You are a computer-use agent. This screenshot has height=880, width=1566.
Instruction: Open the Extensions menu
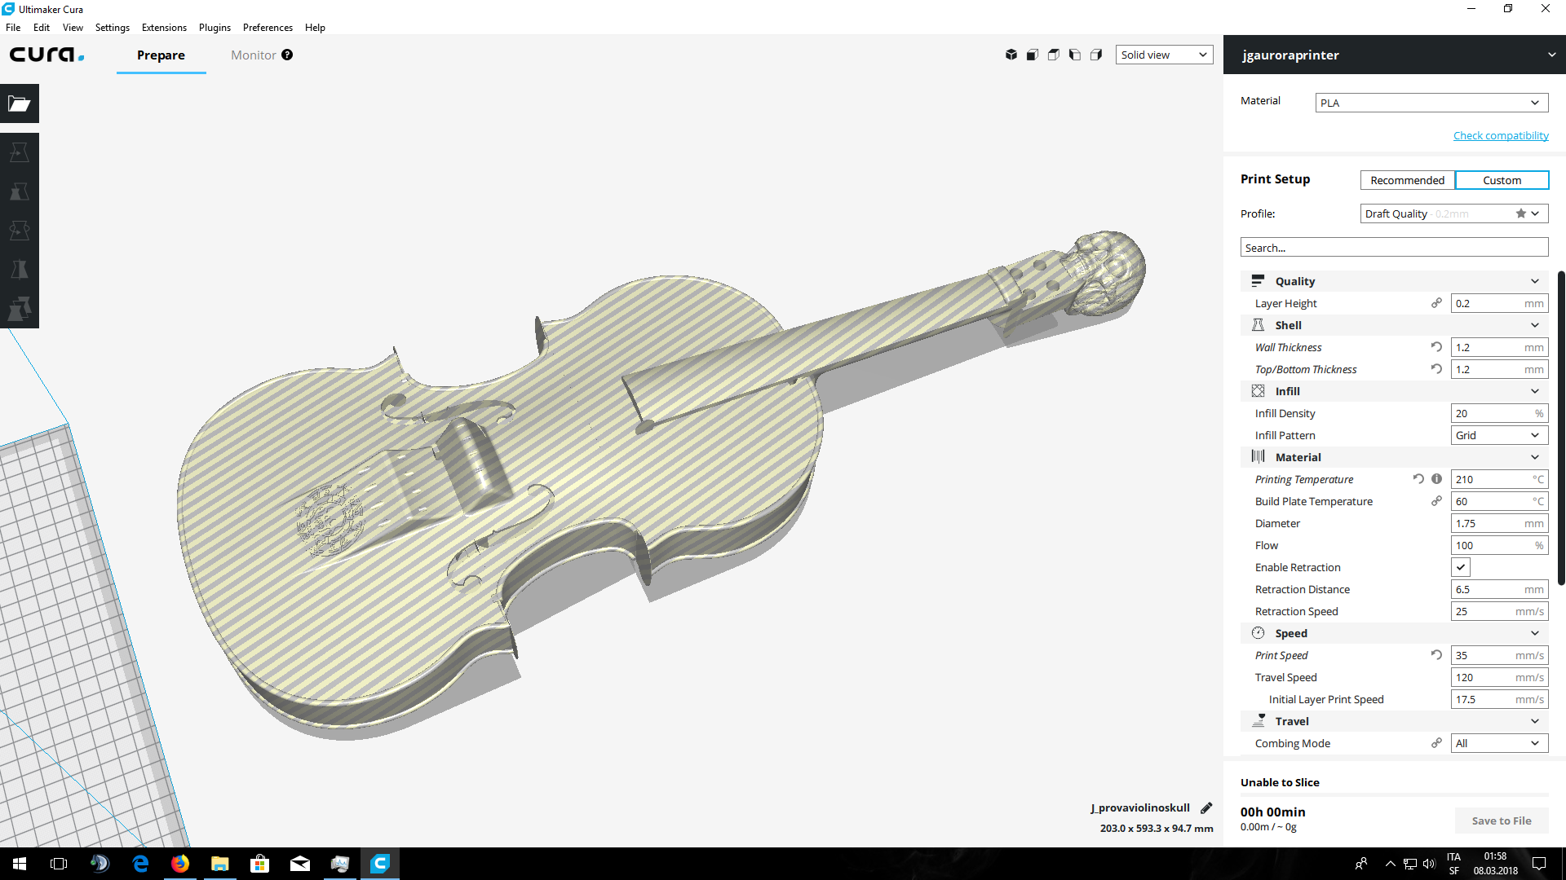coord(164,27)
